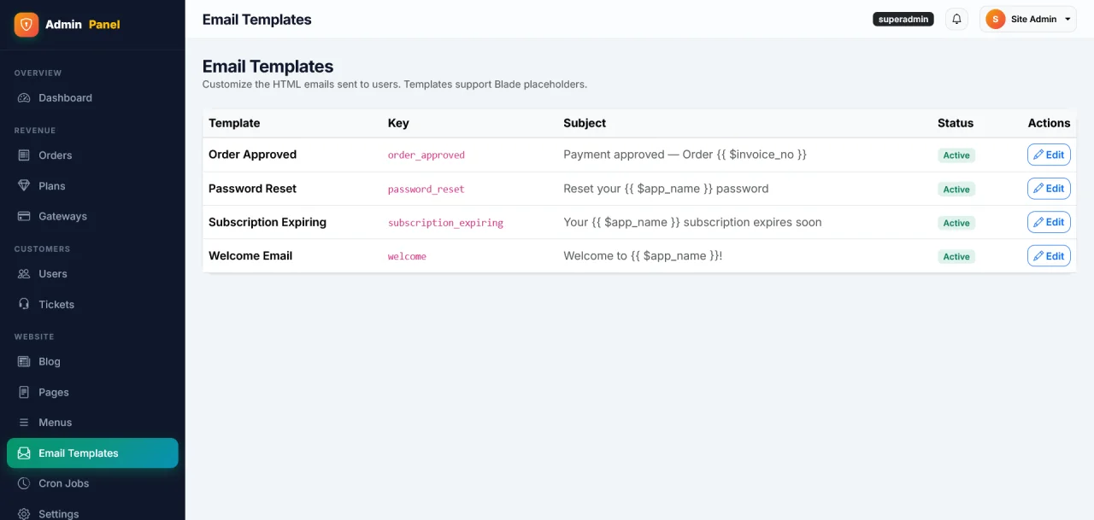Screen dimensions: 1094x520
Task: Click the Orders list icon
Action: click(24, 155)
